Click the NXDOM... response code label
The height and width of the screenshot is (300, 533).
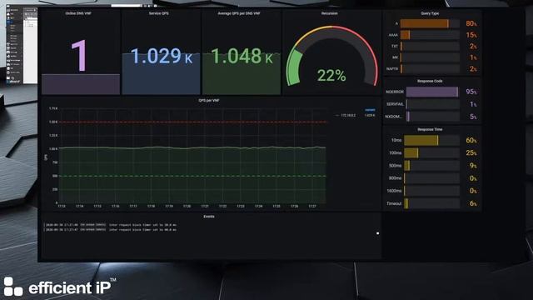click(394, 117)
